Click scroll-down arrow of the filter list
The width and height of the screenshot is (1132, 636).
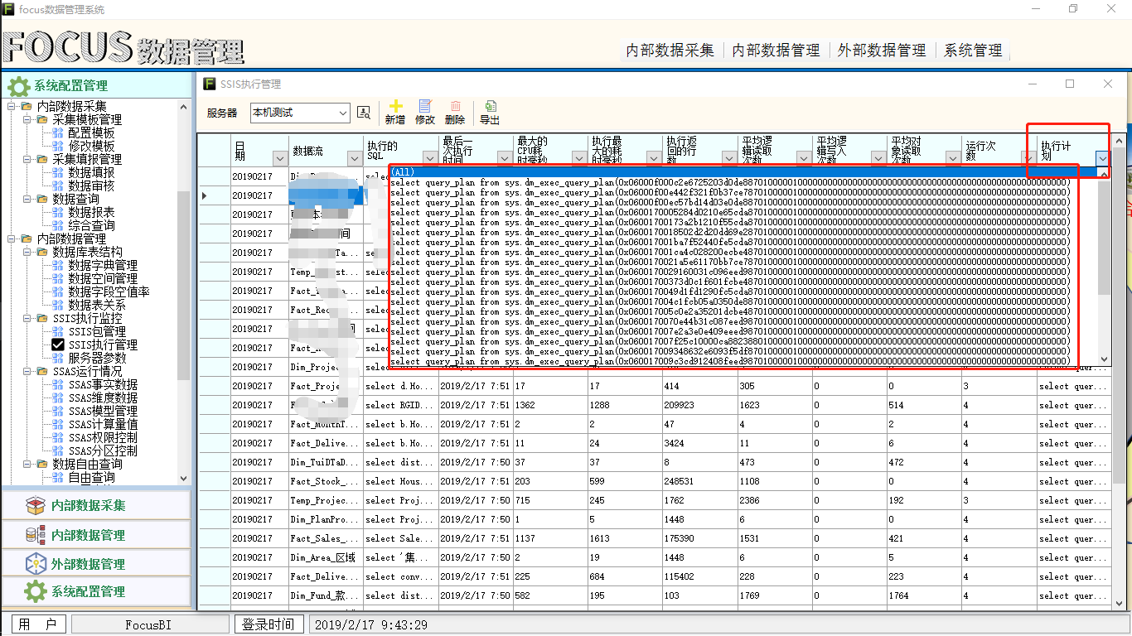click(x=1104, y=359)
